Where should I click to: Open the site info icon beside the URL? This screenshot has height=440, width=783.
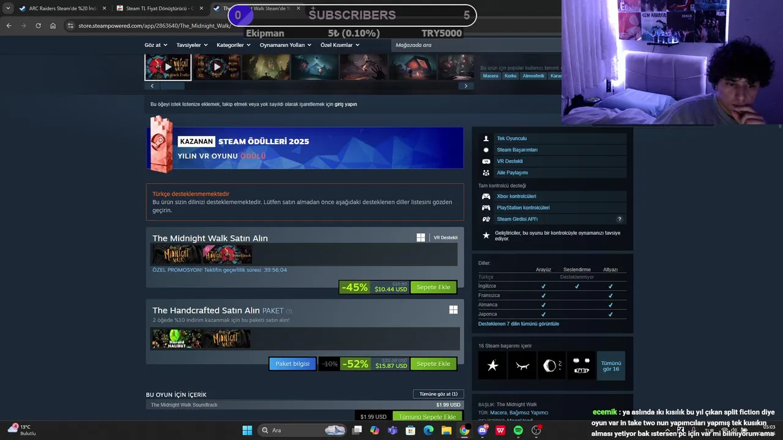71,26
